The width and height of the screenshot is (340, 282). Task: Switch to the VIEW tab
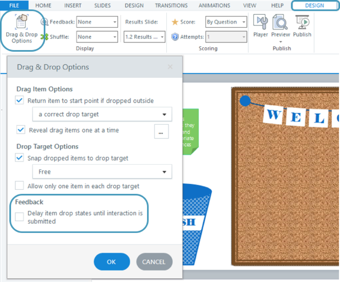pyautogui.click(x=250, y=5)
